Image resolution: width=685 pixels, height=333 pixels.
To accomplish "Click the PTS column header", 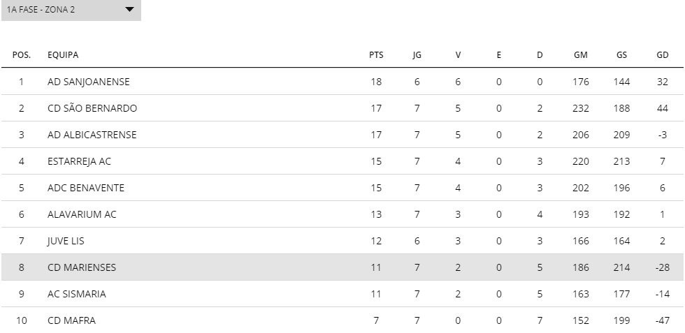I will tap(376, 55).
